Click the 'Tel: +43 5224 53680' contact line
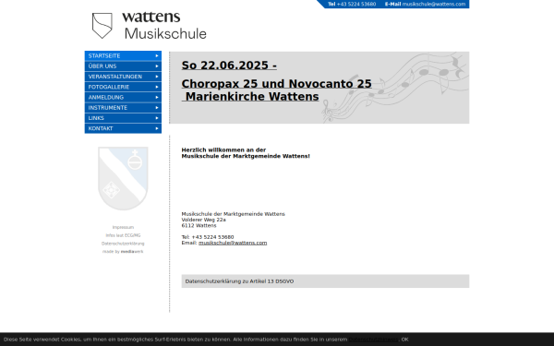The height and width of the screenshot is (346, 554). (208, 237)
